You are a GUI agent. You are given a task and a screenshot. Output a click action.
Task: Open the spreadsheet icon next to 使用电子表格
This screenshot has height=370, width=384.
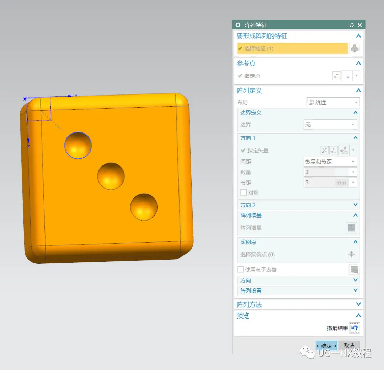click(354, 270)
